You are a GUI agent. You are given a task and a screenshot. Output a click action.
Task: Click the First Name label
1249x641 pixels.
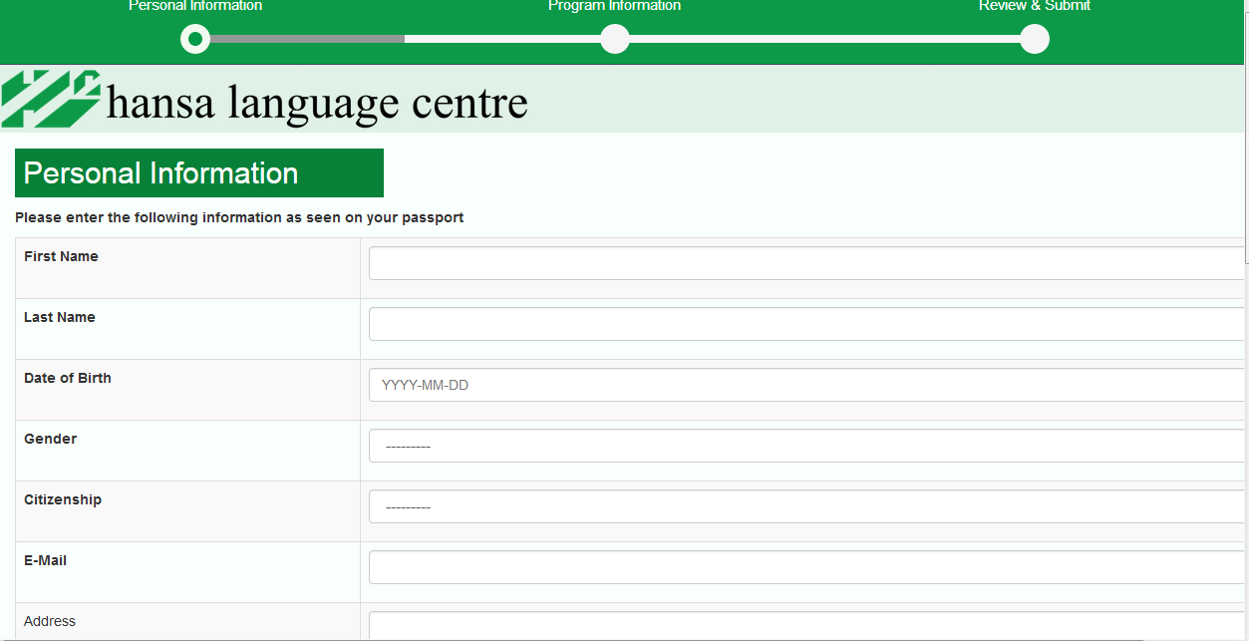point(61,256)
